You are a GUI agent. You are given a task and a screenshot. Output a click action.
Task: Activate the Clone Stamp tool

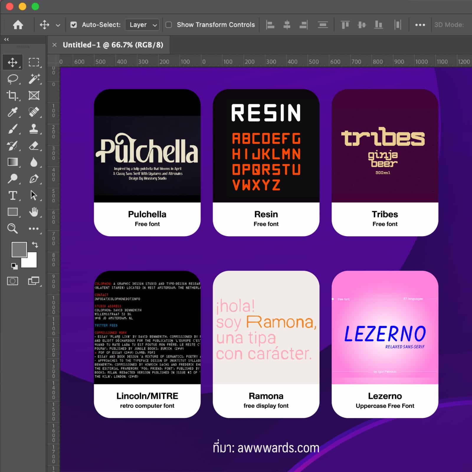[34, 129]
